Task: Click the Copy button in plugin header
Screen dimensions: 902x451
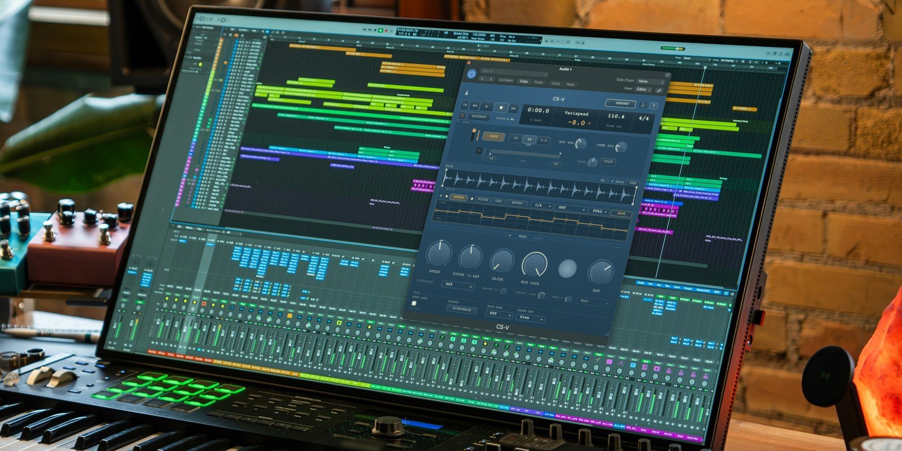Action: click(x=524, y=81)
